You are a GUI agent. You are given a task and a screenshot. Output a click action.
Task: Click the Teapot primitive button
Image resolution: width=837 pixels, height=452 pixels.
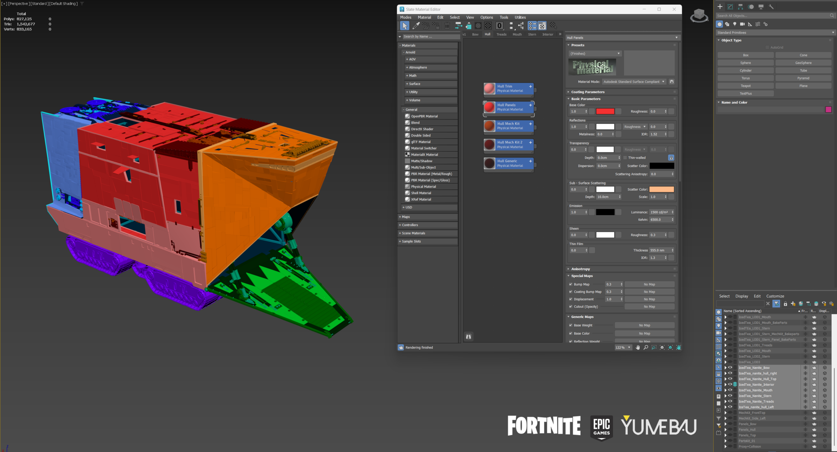pyautogui.click(x=745, y=86)
